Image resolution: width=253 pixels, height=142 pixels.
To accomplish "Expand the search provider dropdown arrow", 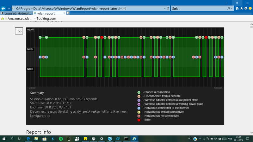I will [232, 9].
